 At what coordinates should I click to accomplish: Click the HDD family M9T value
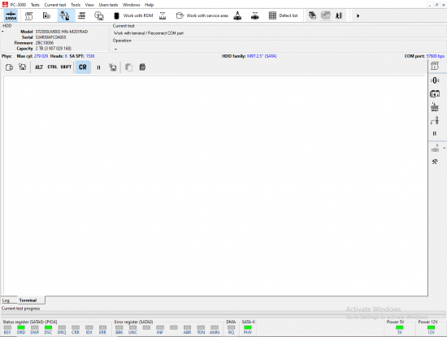(262, 56)
